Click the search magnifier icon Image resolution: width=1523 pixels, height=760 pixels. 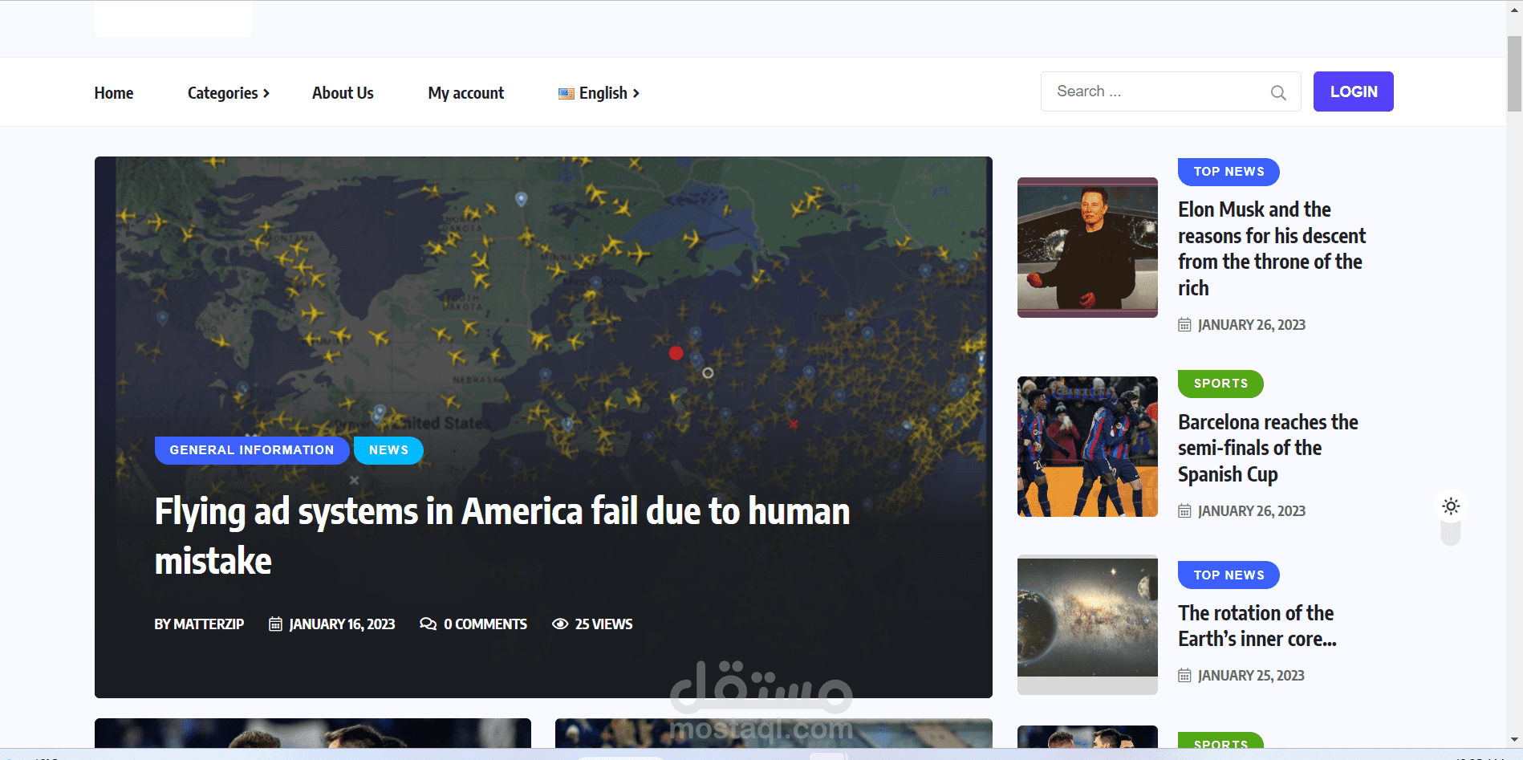pyautogui.click(x=1278, y=93)
